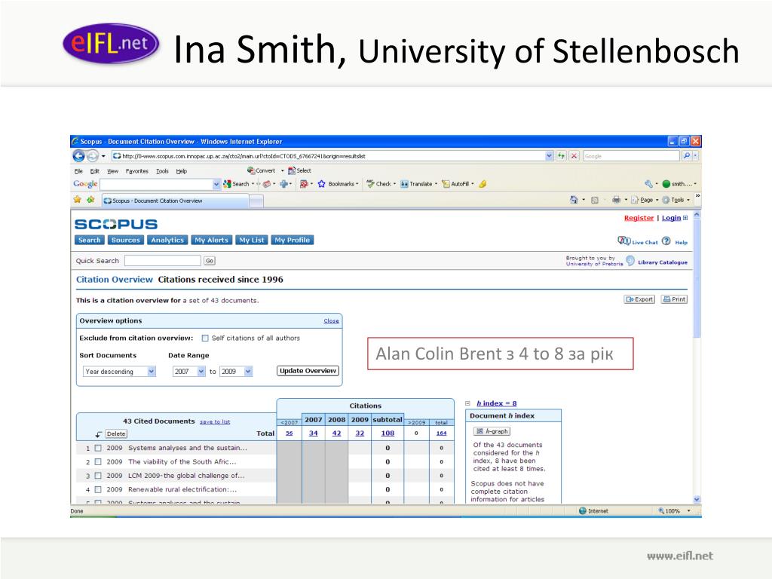Open the address bar history dropdown
The image size is (772, 579).
click(x=549, y=156)
